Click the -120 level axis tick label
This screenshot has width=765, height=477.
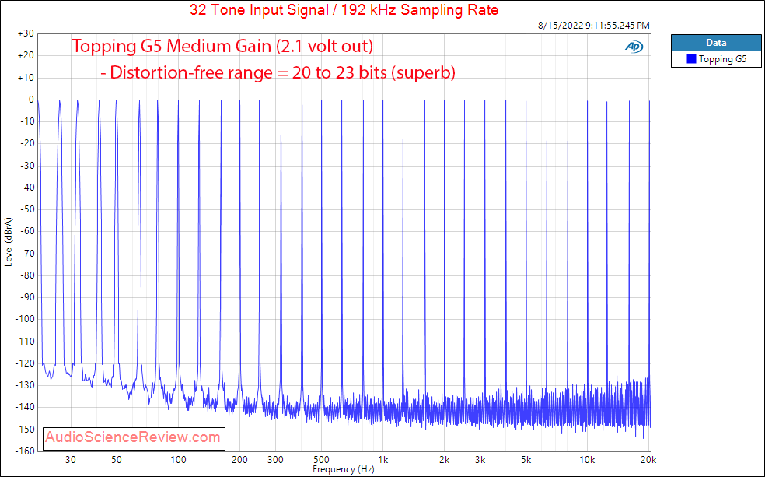(x=24, y=363)
